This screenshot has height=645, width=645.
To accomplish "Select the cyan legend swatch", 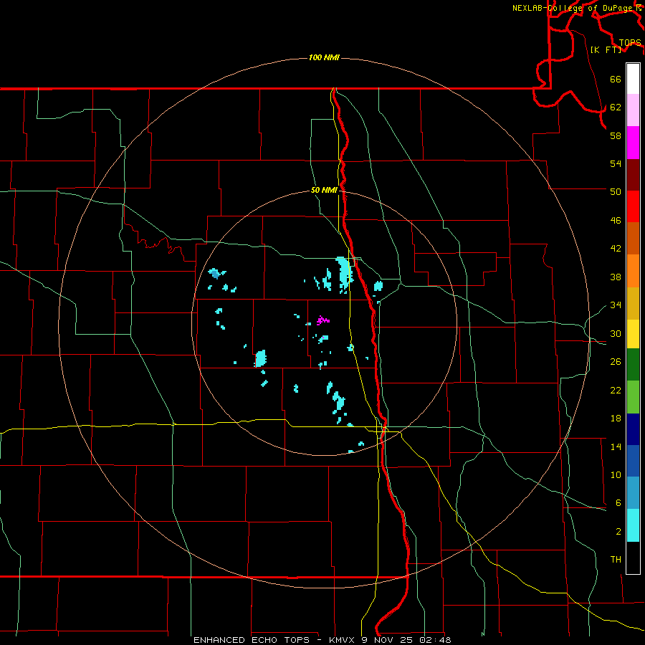I will [633, 525].
